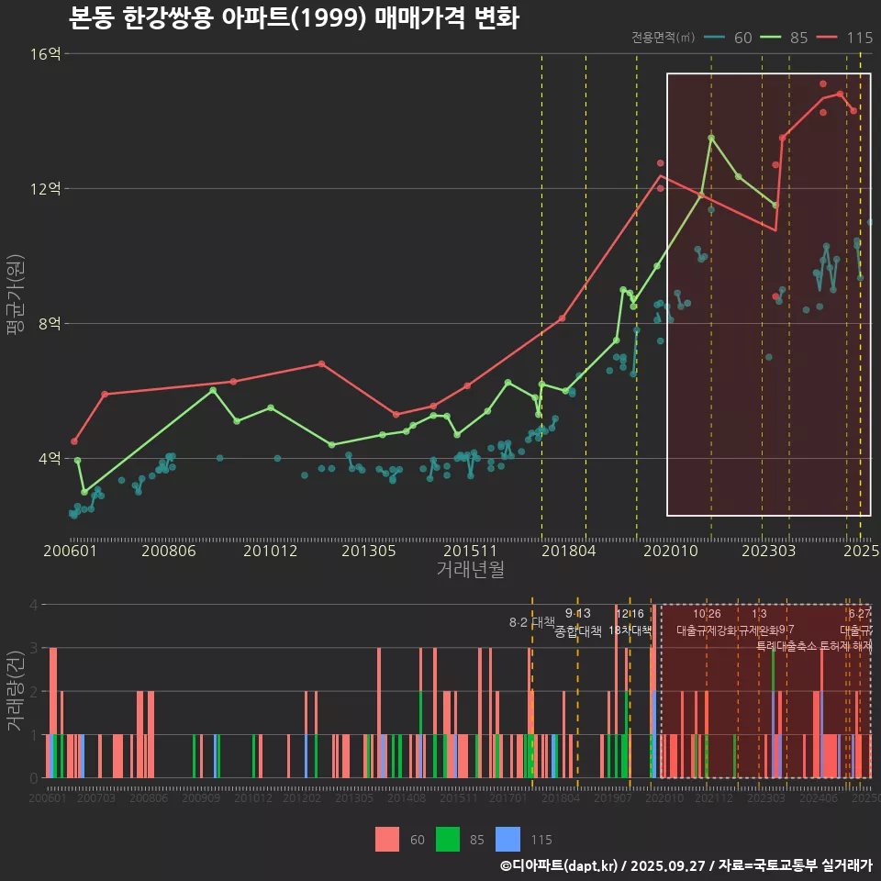
Task: Click the 1·3 규제완화 annotation label
Action: click(x=759, y=622)
